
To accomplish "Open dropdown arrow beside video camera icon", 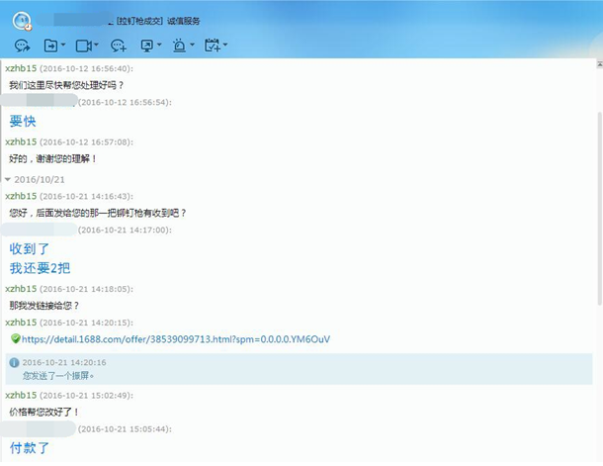I will point(96,46).
